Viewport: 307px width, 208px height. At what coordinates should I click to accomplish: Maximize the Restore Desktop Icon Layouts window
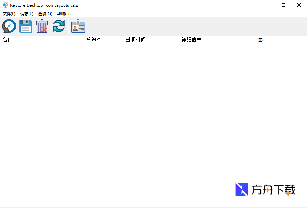tap(283, 5)
